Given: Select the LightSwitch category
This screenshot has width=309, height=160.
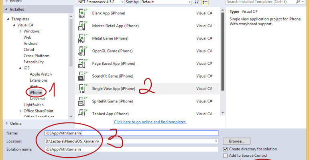Looking at the screenshot, I should click(33, 105).
